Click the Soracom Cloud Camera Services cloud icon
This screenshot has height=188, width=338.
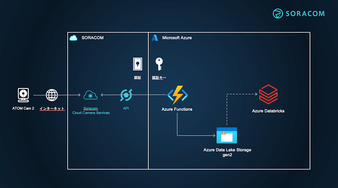coord(91,95)
